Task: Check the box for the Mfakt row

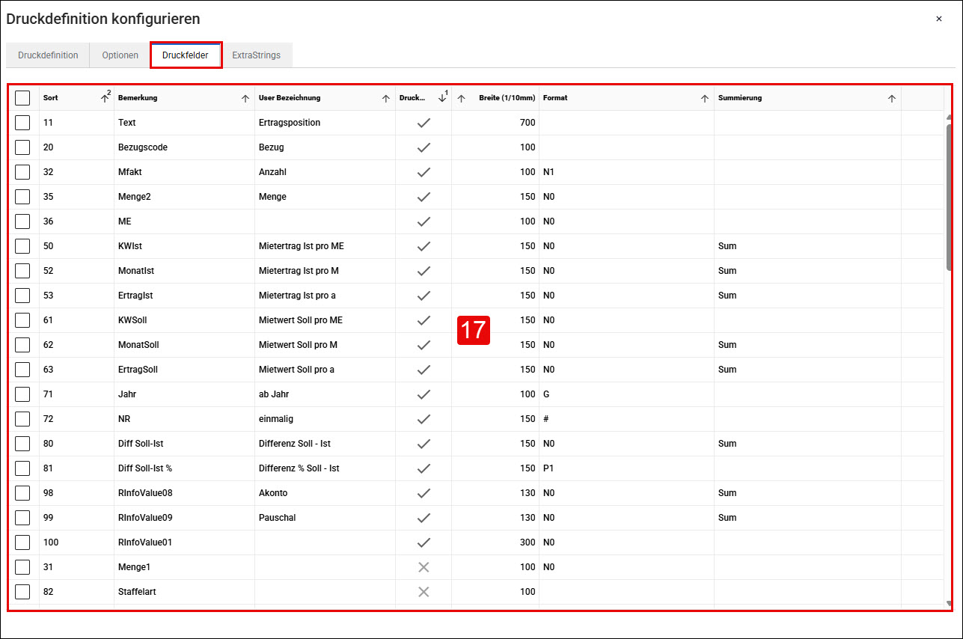Action: pyautogui.click(x=22, y=172)
